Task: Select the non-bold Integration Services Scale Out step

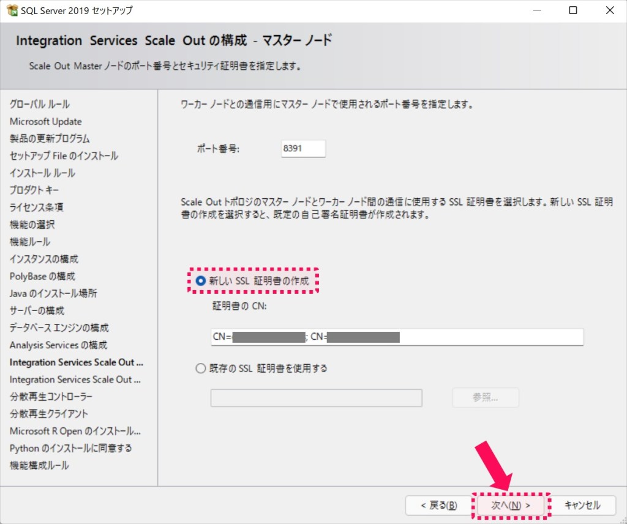Action: [x=75, y=380]
